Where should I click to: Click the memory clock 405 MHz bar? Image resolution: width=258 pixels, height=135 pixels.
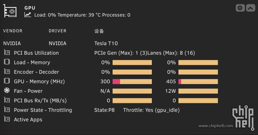(x=198, y=82)
